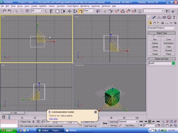178x133 pixels.
Task: Open the Edit Named Selection Sets icon
Action: click(140, 11)
